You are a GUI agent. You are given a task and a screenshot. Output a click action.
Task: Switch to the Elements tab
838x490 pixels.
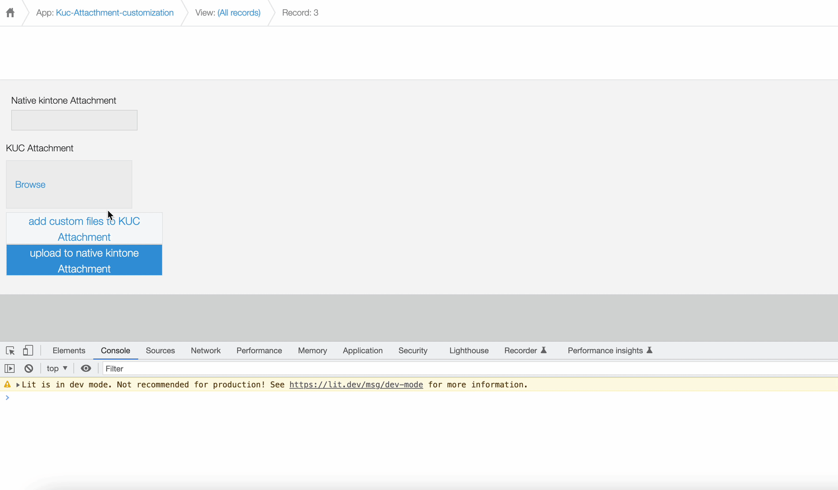pyautogui.click(x=69, y=351)
